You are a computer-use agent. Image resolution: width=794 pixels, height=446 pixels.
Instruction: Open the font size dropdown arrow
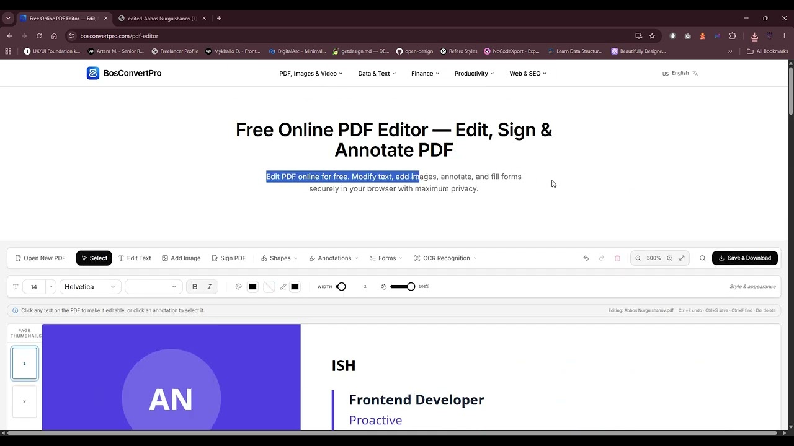50,287
